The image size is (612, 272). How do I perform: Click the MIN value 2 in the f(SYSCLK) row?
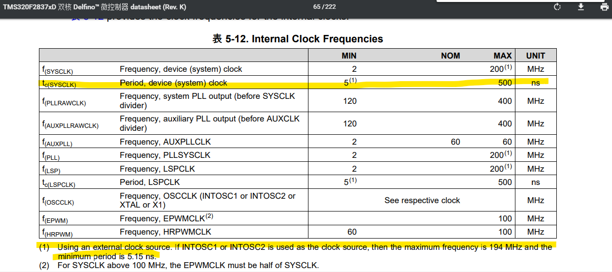(x=354, y=69)
